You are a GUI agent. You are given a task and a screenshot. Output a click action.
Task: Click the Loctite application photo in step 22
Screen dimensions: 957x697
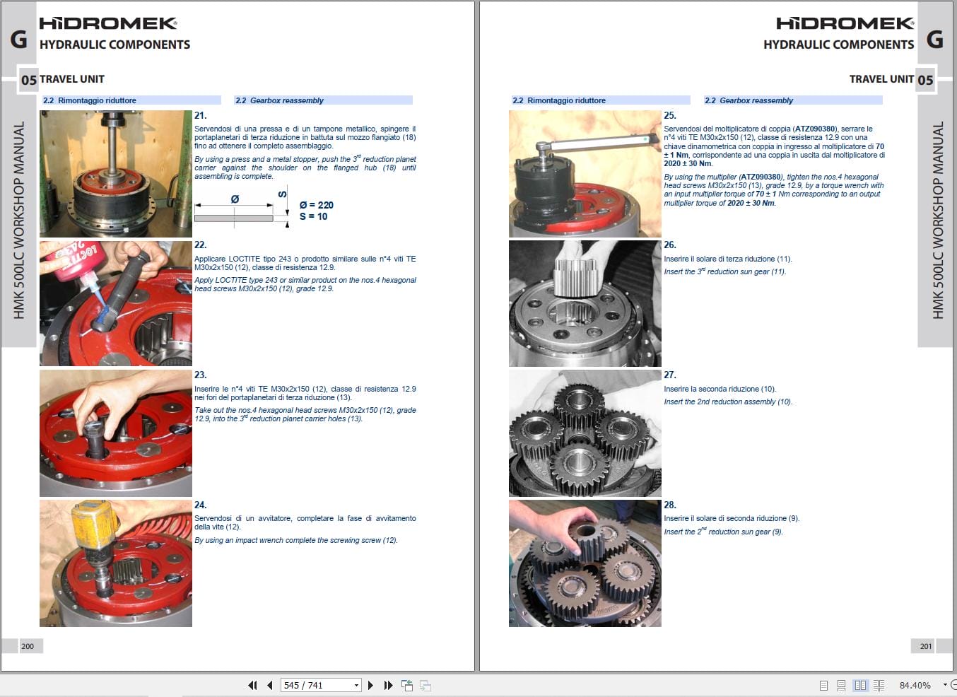[115, 303]
